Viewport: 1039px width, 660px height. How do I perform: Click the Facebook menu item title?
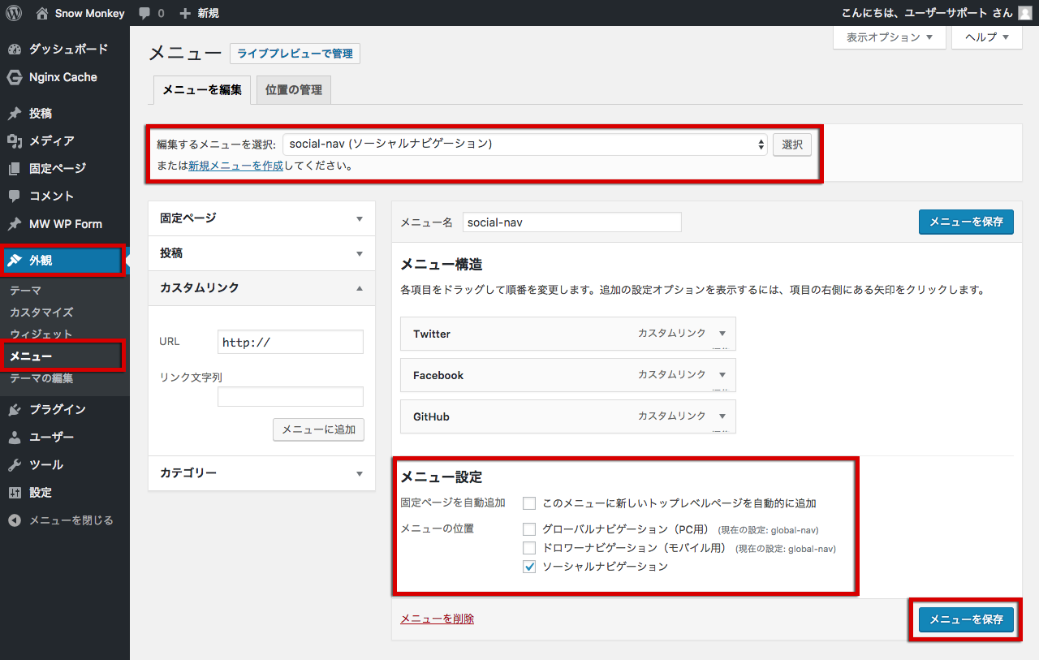point(438,375)
